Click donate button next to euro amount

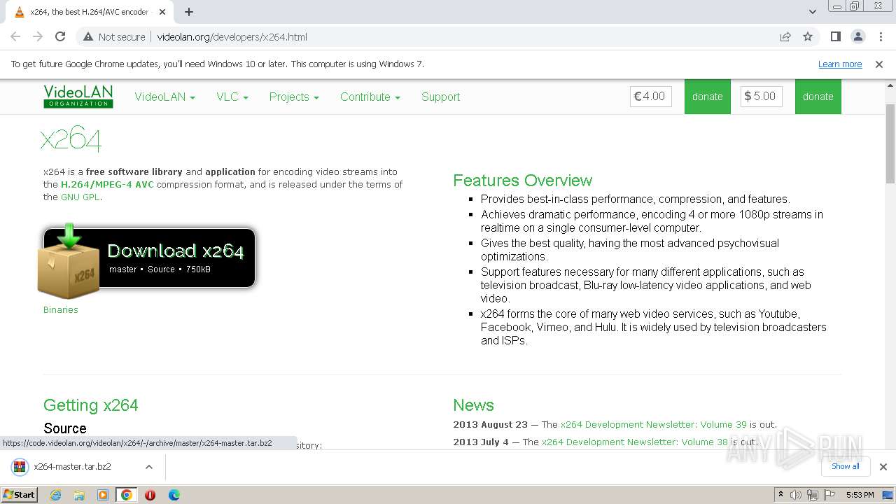point(707,97)
